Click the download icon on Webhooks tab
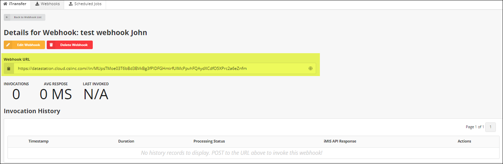This screenshot has height=164, width=503. coord(37,4)
